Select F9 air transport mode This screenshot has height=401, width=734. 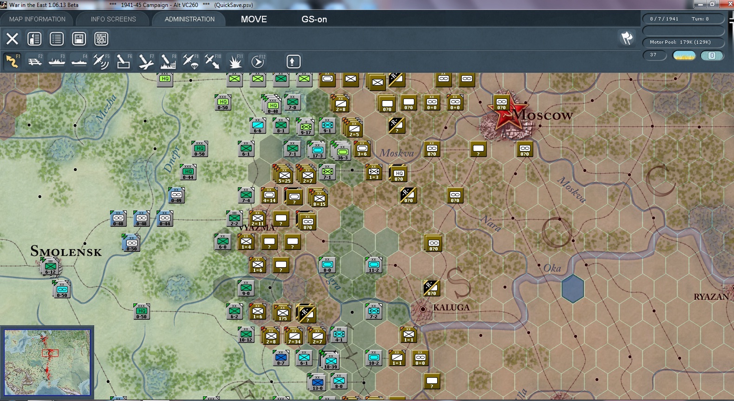click(x=190, y=61)
